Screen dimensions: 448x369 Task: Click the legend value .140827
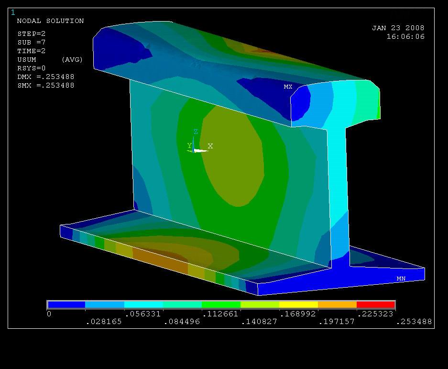tap(259, 322)
